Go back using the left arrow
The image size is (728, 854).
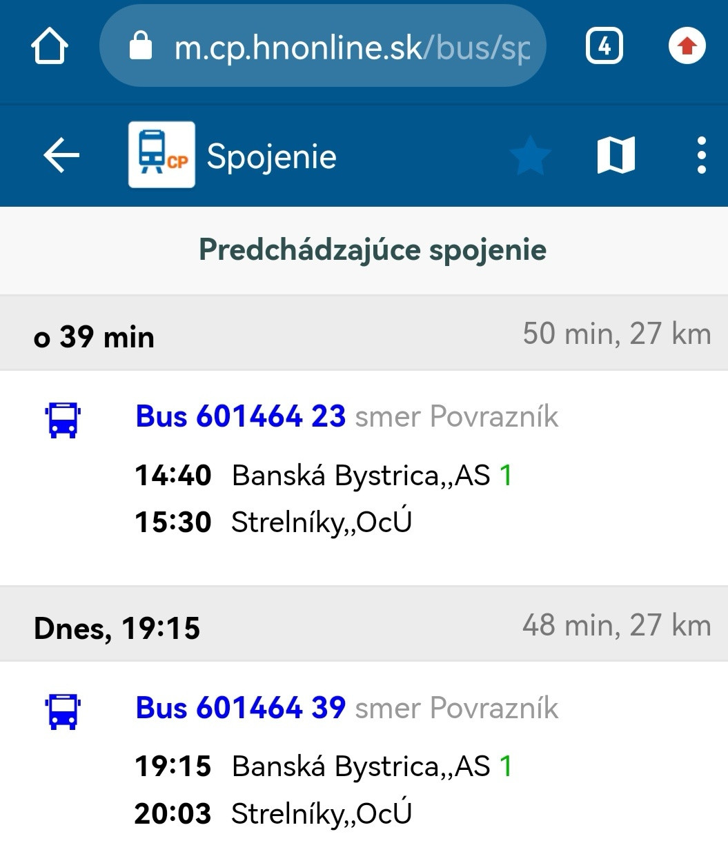click(61, 155)
